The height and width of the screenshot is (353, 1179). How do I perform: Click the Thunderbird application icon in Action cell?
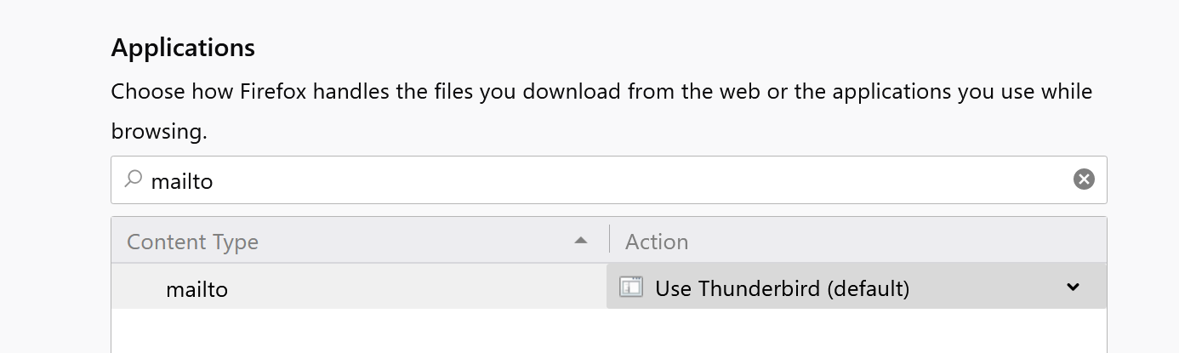click(631, 288)
